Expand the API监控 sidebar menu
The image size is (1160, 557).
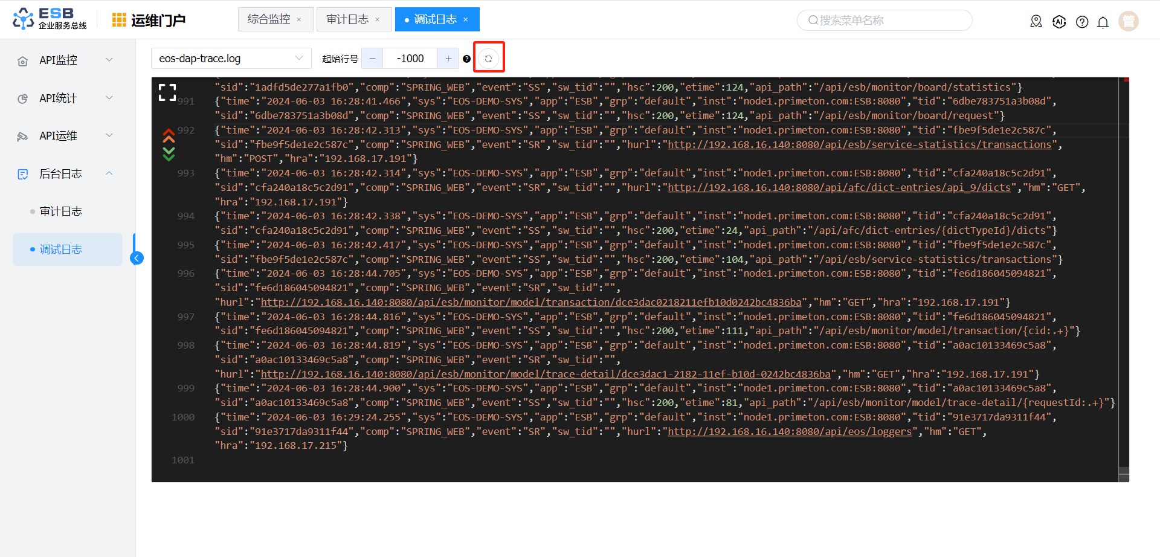pyautogui.click(x=66, y=60)
